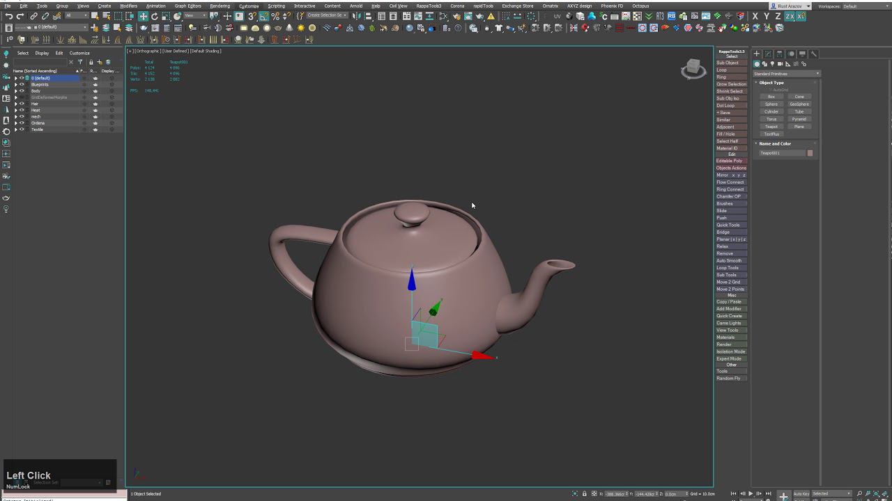892x501 pixels.
Task: Toggle Angle Snap in toolbar
Action: pos(264,15)
